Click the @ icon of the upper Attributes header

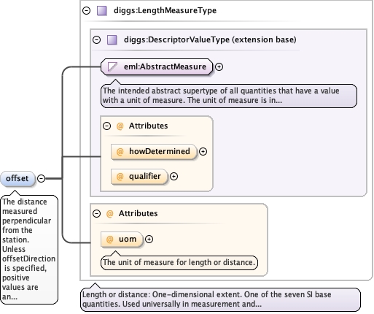point(120,126)
